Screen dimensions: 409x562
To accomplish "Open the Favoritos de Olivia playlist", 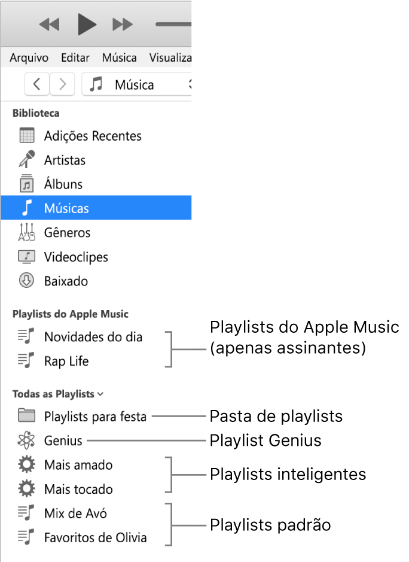I will 96,537.
